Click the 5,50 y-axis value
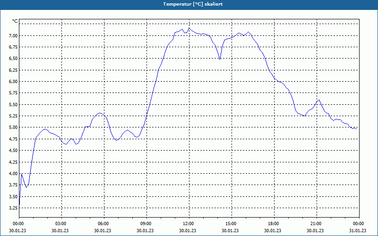The height and width of the screenshot is (236, 378). tap(13, 104)
